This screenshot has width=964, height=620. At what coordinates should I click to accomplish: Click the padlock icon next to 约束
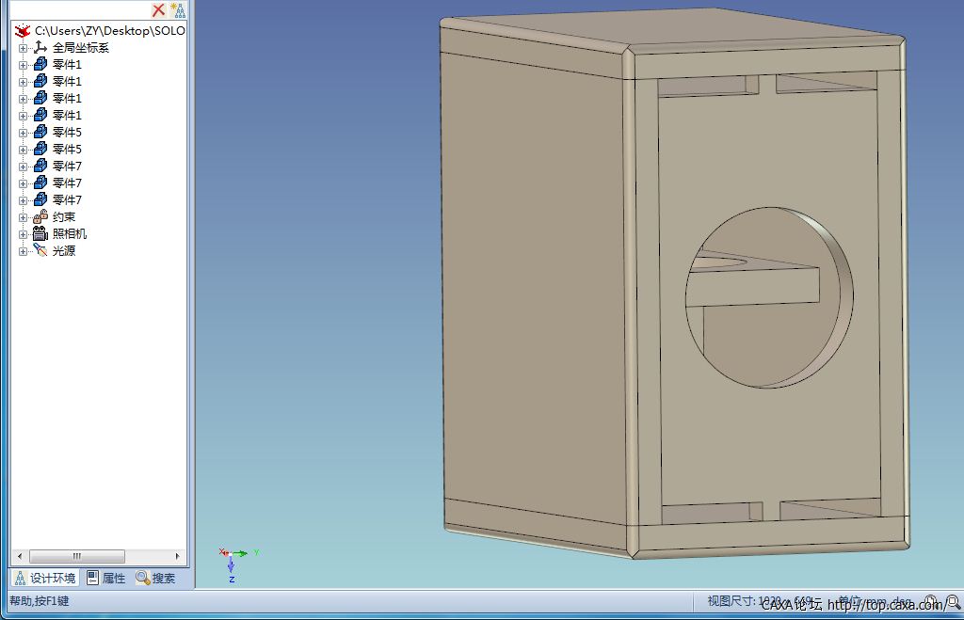point(40,217)
